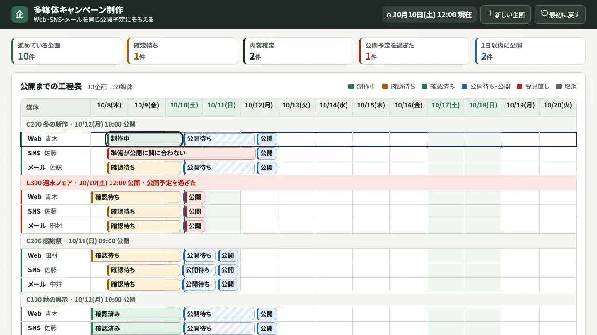Click the 企 app logo icon
The width and height of the screenshot is (597, 335).
20,14
